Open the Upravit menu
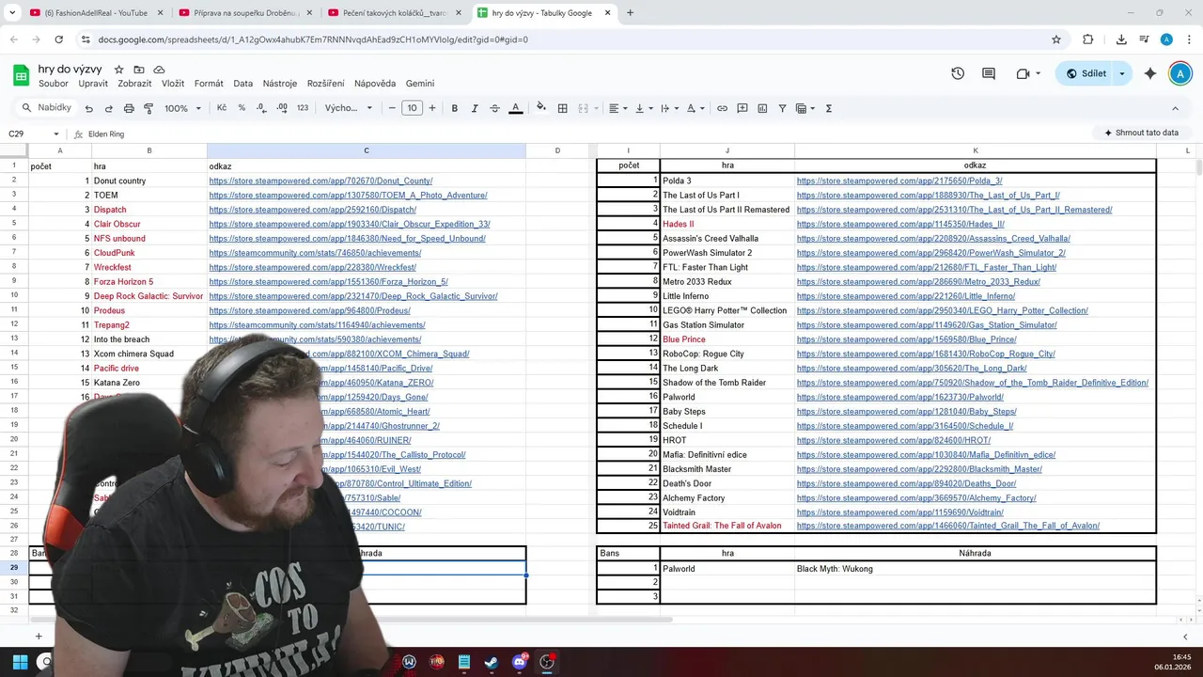The height and width of the screenshot is (677, 1203). click(x=93, y=84)
